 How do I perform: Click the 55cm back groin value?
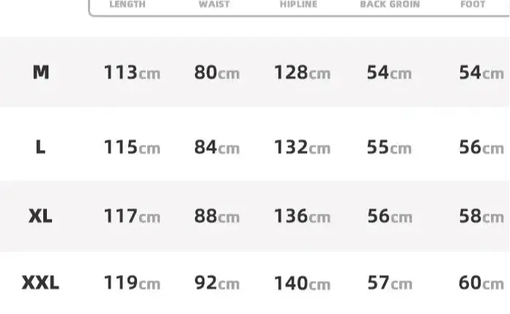click(x=389, y=147)
